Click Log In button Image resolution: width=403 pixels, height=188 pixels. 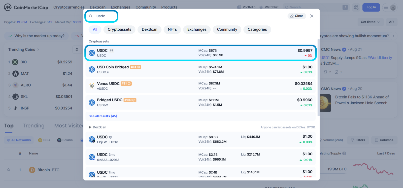point(371,7)
